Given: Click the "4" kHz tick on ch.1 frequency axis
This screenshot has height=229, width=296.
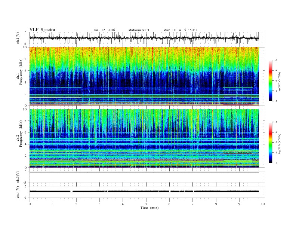Looking at the screenshot, I should (x=26, y=82).
